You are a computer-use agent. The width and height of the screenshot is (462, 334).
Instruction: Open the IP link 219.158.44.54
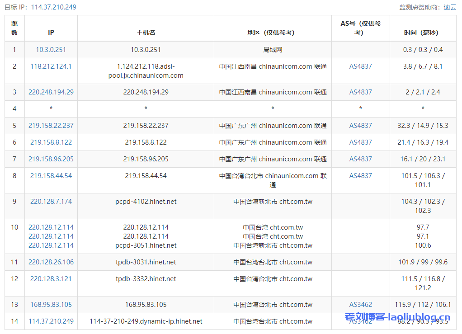[x=51, y=175]
